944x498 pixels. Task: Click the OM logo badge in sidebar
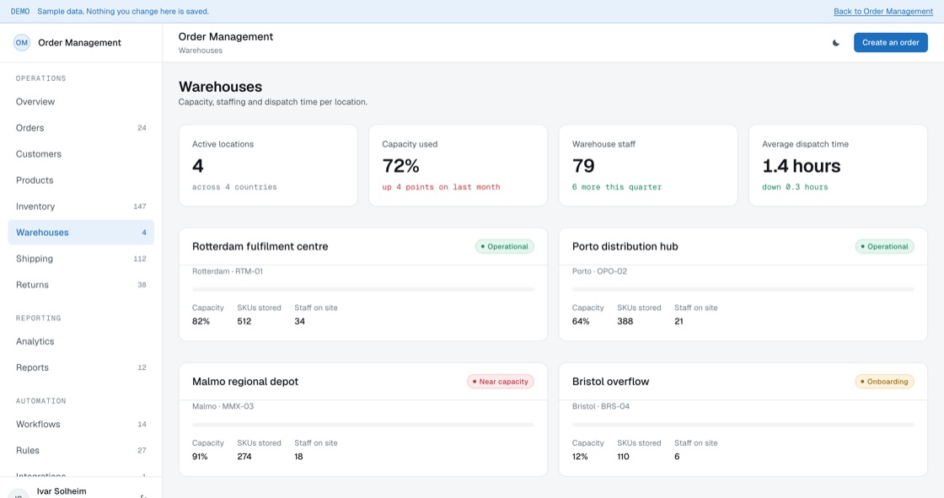(22, 43)
